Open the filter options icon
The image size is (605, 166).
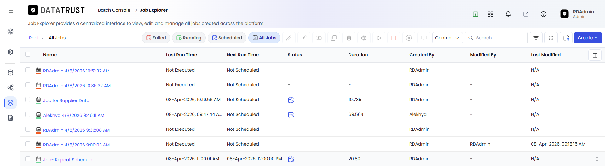(x=536, y=38)
